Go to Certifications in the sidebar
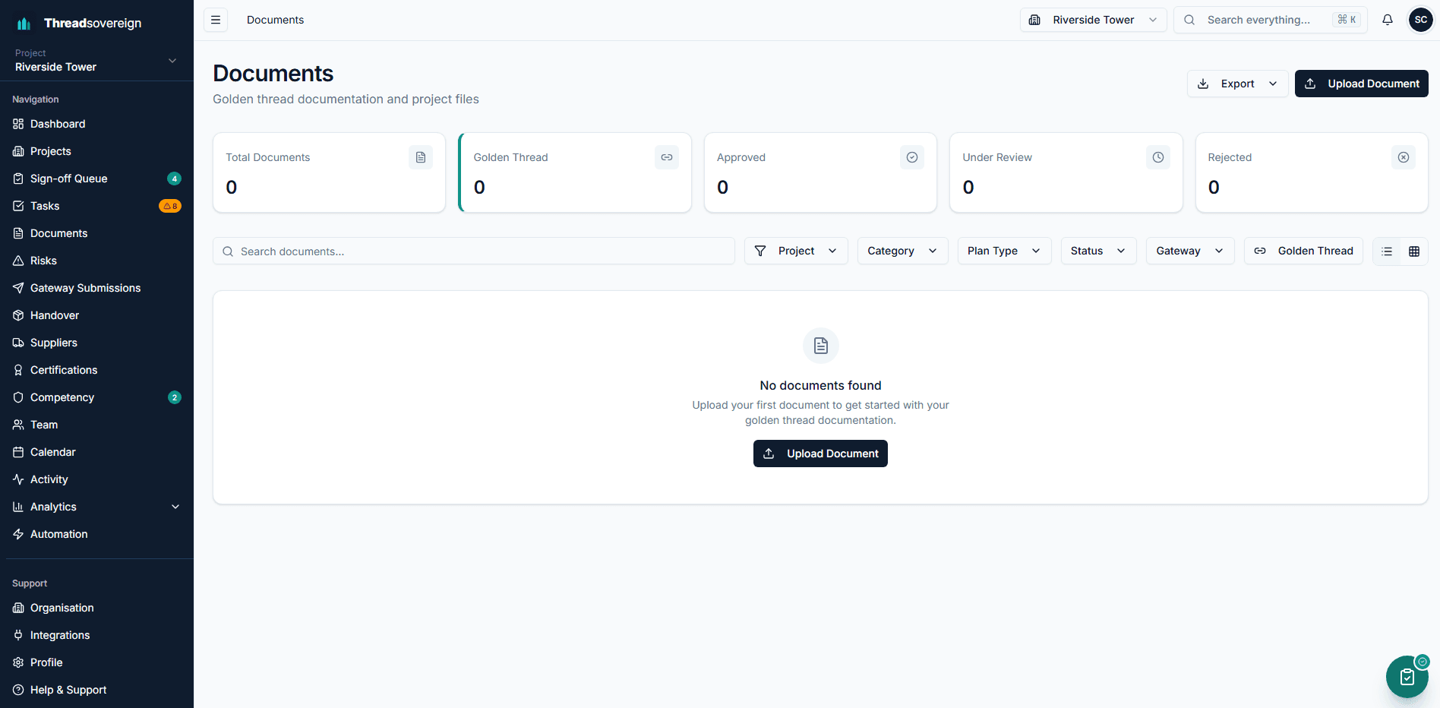This screenshot has height=708, width=1440. [x=96, y=370]
